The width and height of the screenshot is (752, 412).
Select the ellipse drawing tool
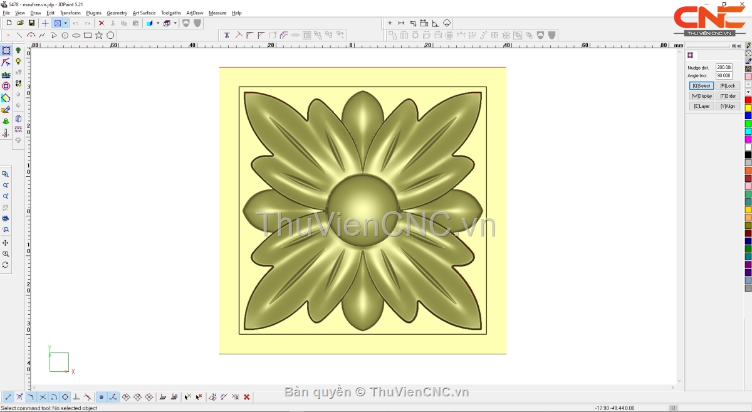(x=76, y=36)
